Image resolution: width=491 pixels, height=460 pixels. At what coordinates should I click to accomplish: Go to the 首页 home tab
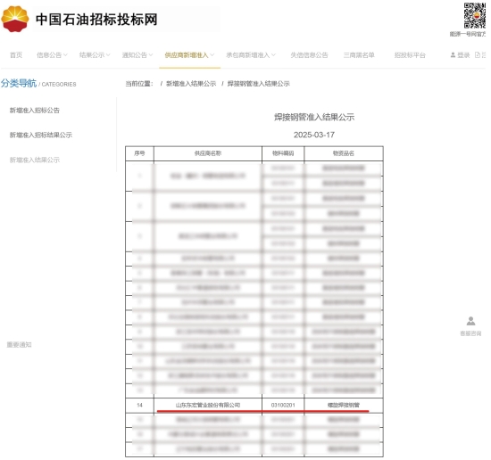pyautogui.click(x=16, y=55)
